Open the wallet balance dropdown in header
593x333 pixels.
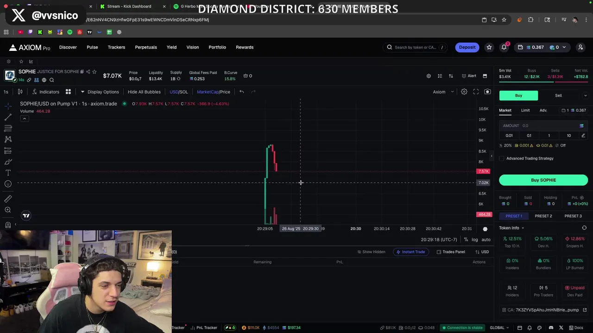pos(542,47)
